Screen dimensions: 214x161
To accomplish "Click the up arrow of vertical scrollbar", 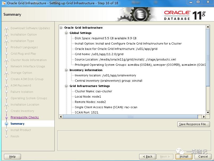I will click(x=208, y=27).
